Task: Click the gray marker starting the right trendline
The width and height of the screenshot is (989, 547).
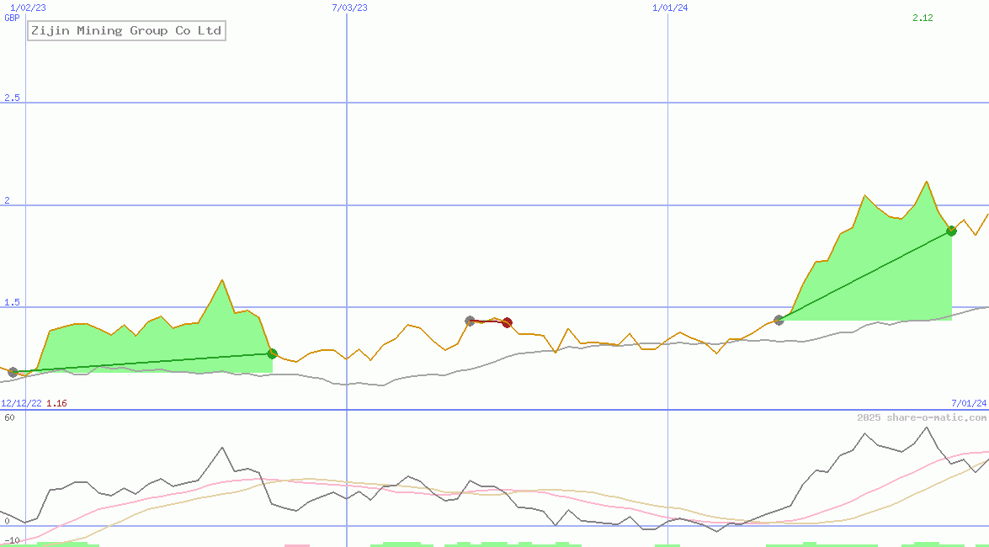Action: coord(779,319)
